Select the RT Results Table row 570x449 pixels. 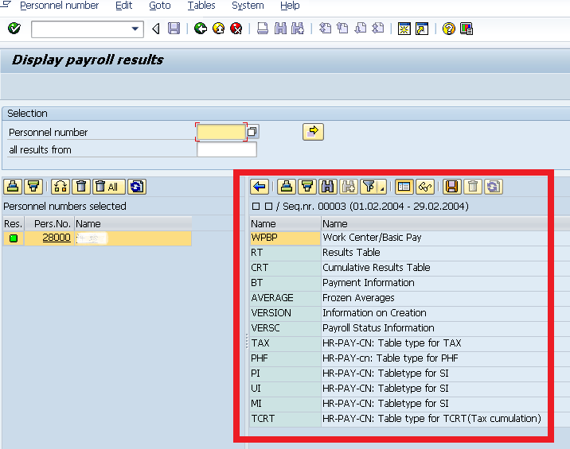click(399, 253)
